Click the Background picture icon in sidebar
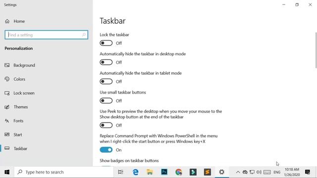This screenshot has height=178, width=317. pyautogui.click(x=7, y=65)
